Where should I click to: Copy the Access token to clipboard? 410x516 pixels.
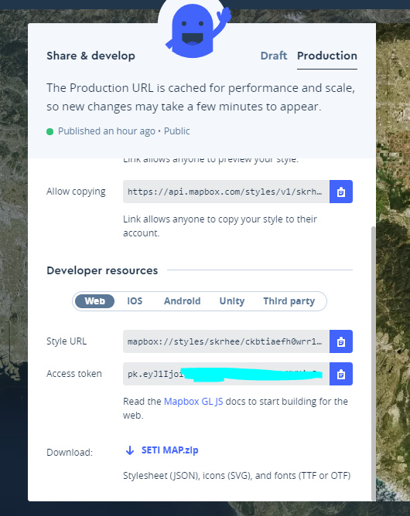pos(341,374)
